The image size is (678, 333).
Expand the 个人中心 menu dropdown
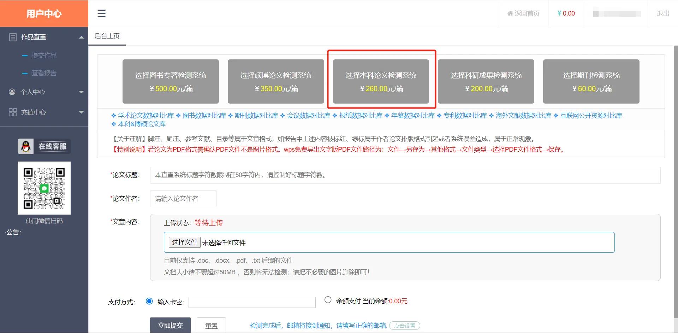tap(81, 92)
